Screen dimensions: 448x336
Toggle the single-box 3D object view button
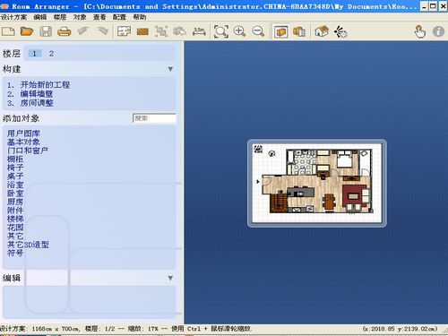(x=280, y=31)
